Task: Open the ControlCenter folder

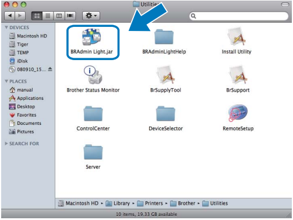Action: [x=93, y=114]
